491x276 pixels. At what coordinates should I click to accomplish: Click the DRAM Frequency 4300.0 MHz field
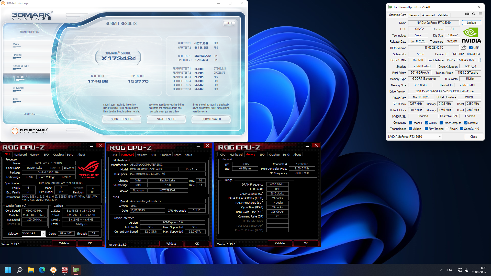pyautogui.click(x=277, y=184)
